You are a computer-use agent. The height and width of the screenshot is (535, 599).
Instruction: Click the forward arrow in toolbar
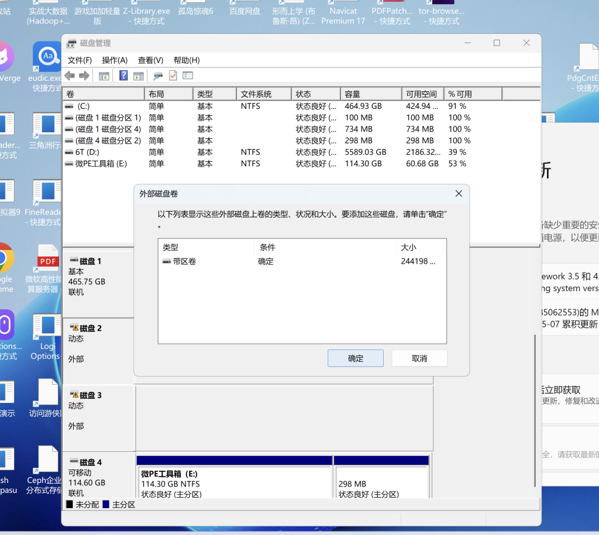(x=84, y=75)
